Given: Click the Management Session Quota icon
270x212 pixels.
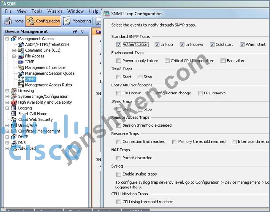Looking at the screenshot, I should [x=21, y=73].
